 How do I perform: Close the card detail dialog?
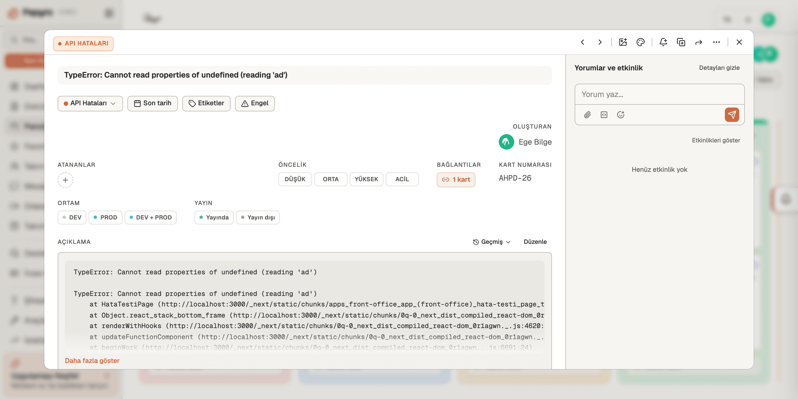739,42
